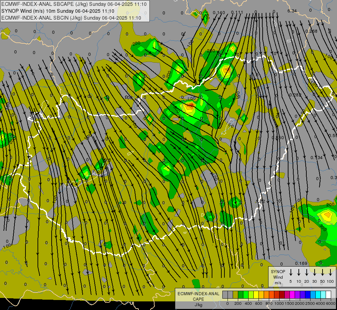Click the 0.111 value on the map
Screen dimensions: 337x310
coord(237,12)
